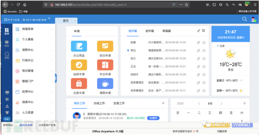Open the 组织 sidebar icon
The height and width of the screenshot is (135, 259).
coord(7,43)
